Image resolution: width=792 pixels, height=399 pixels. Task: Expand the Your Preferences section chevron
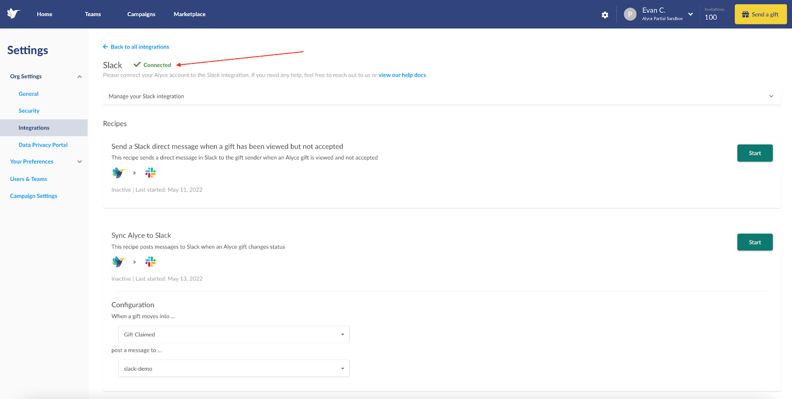pyautogui.click(x=79, y=161)
